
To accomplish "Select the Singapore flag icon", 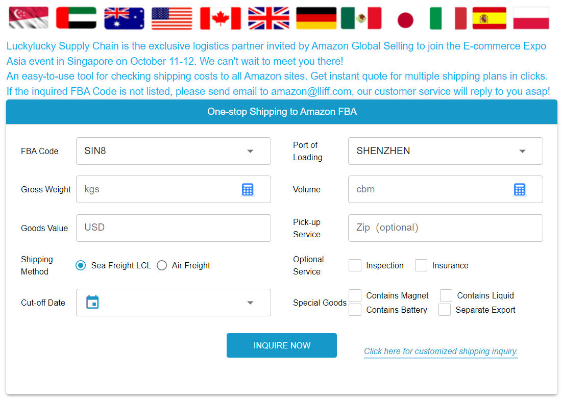I will point(29,18).
